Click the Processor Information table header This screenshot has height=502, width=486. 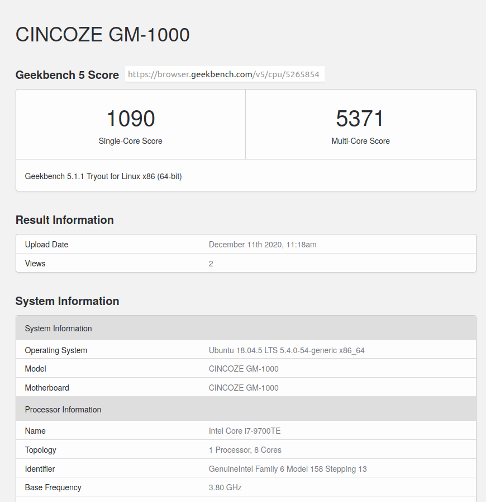pos(246,409)
